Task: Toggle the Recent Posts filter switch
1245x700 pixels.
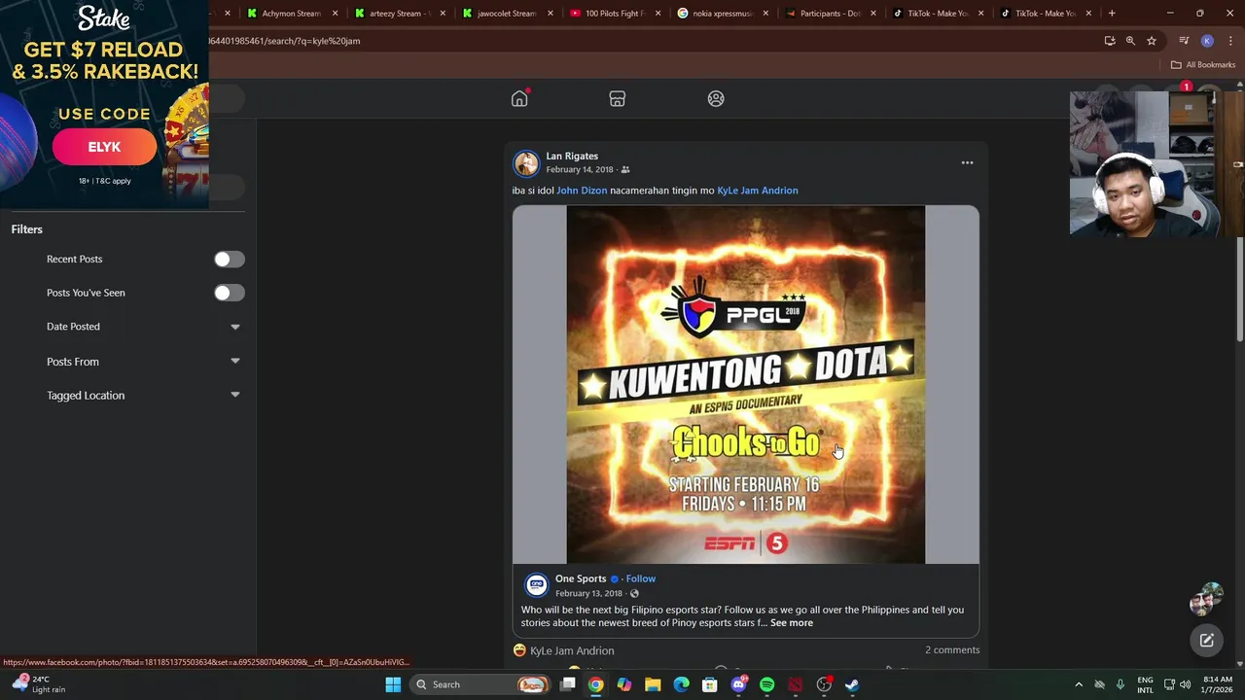Action: (x=229, y=260)
